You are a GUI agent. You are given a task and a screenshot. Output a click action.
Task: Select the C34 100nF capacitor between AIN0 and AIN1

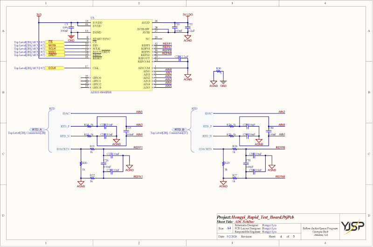[x=269, y=131]
